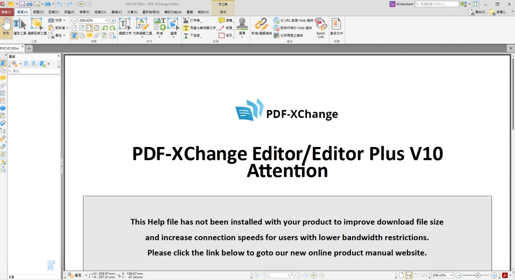This screenshot has width=515, height=280.
Task: Click Remove All Web Links (刪除所有的 Web 連結)
Action: (x=292, y=28)
